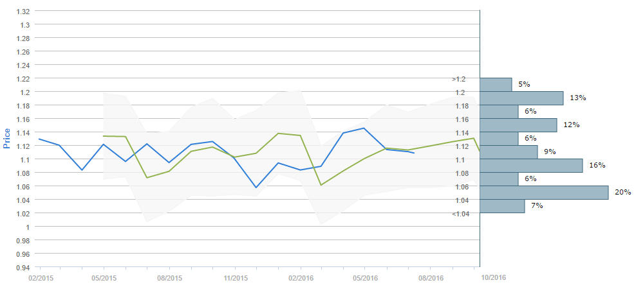The image size is (636, 287).
Task: Click blue line peak near 05/2016
Action: pos(364,128)
